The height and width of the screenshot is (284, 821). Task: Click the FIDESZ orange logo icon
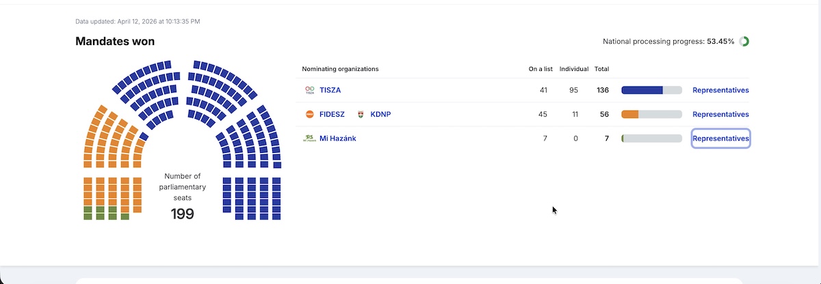(310, 114)
